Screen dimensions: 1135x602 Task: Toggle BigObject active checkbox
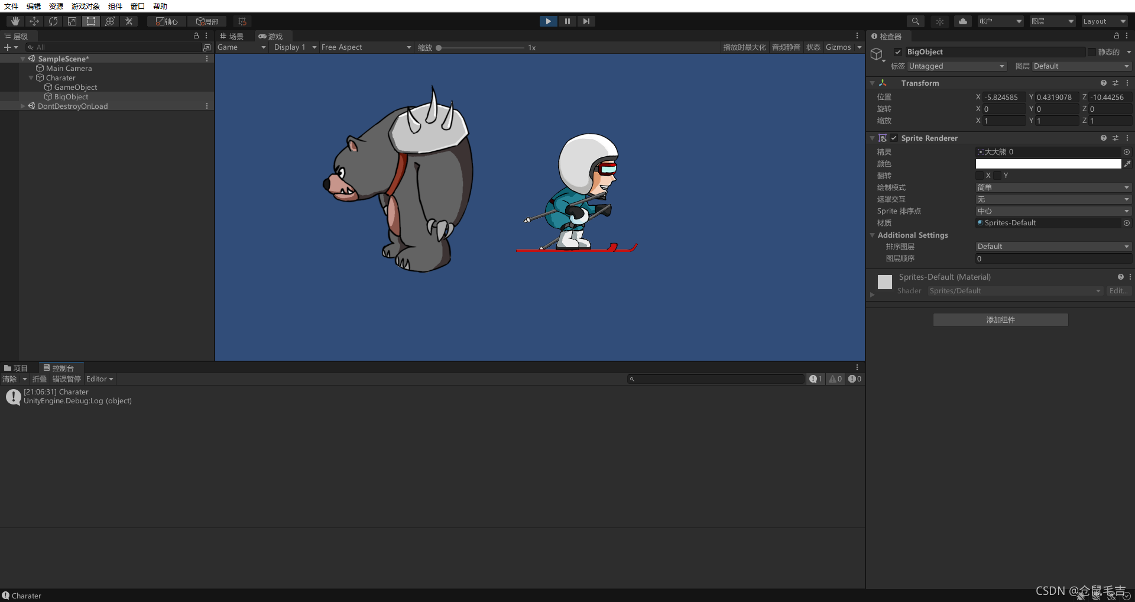pos(898,52)
